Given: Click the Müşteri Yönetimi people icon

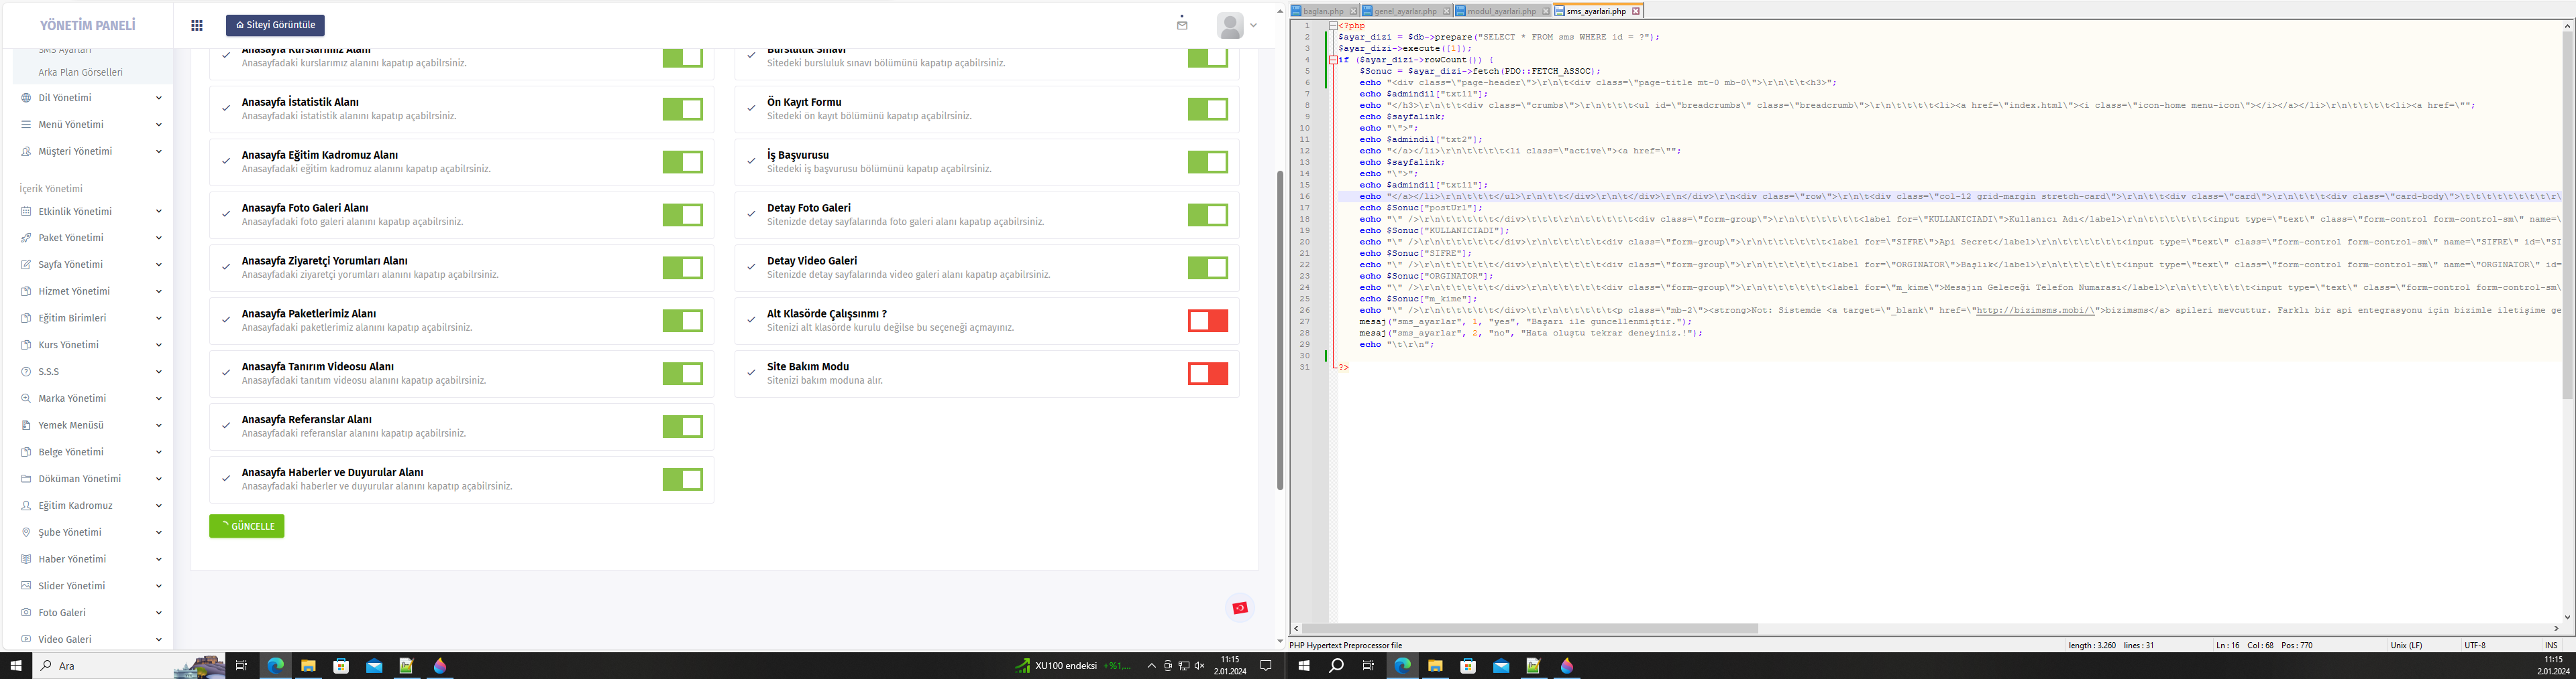Looking at the screenshot, I should 26,152.
